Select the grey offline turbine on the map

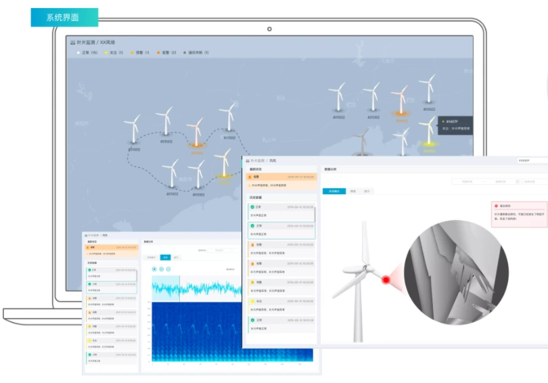coord(362,143)
